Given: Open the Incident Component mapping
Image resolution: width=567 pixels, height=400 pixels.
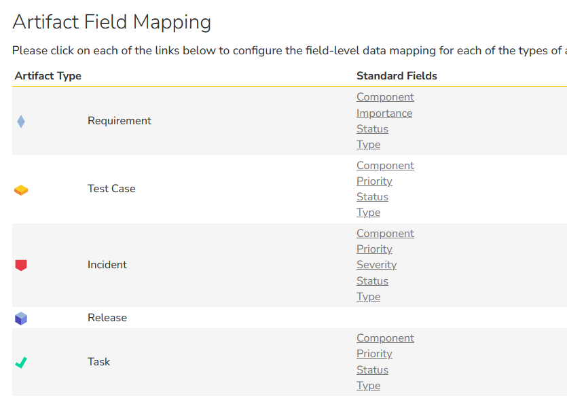Looking at the screenshot, I should (385, 233).
